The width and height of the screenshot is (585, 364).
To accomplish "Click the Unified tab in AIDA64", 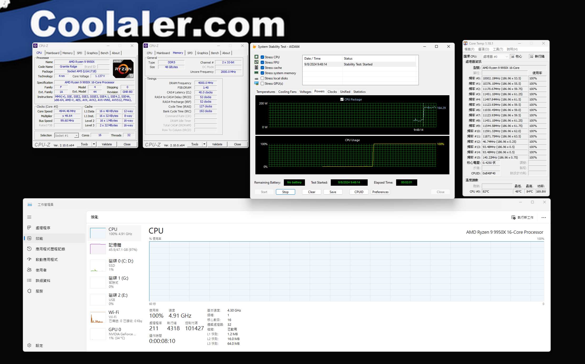I will pyautogui.click(x=345, y=92).
